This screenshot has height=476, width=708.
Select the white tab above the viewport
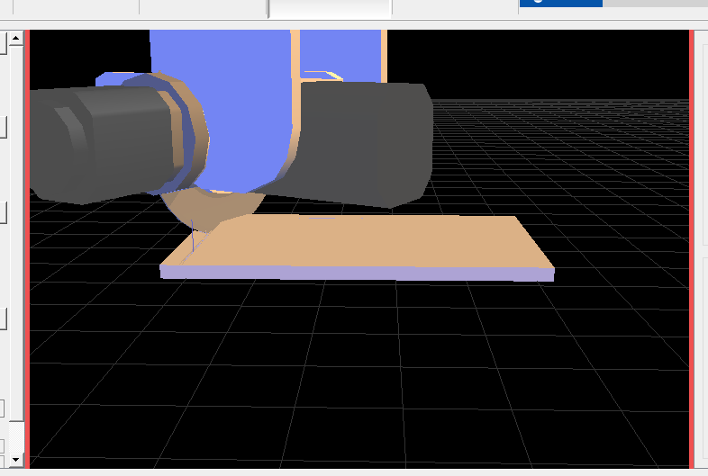[330, 8]
